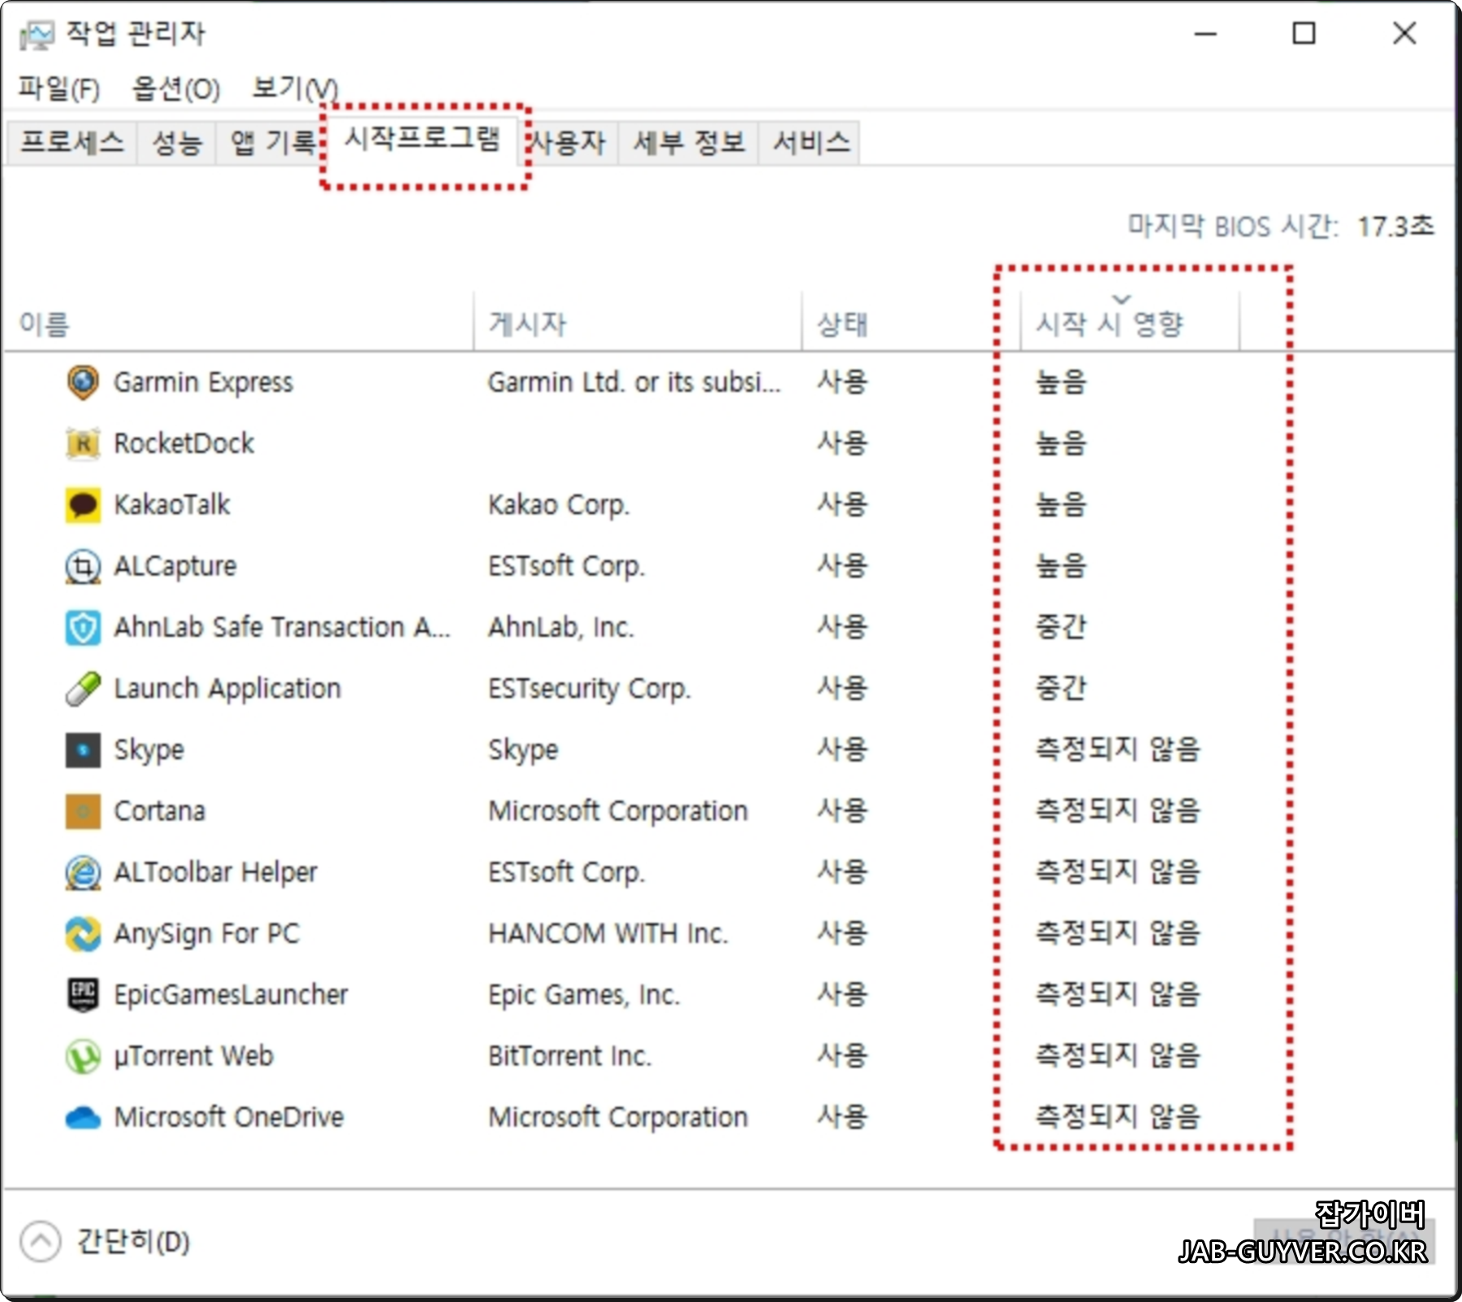Select the ALCapture entry name

coord(175,566)
